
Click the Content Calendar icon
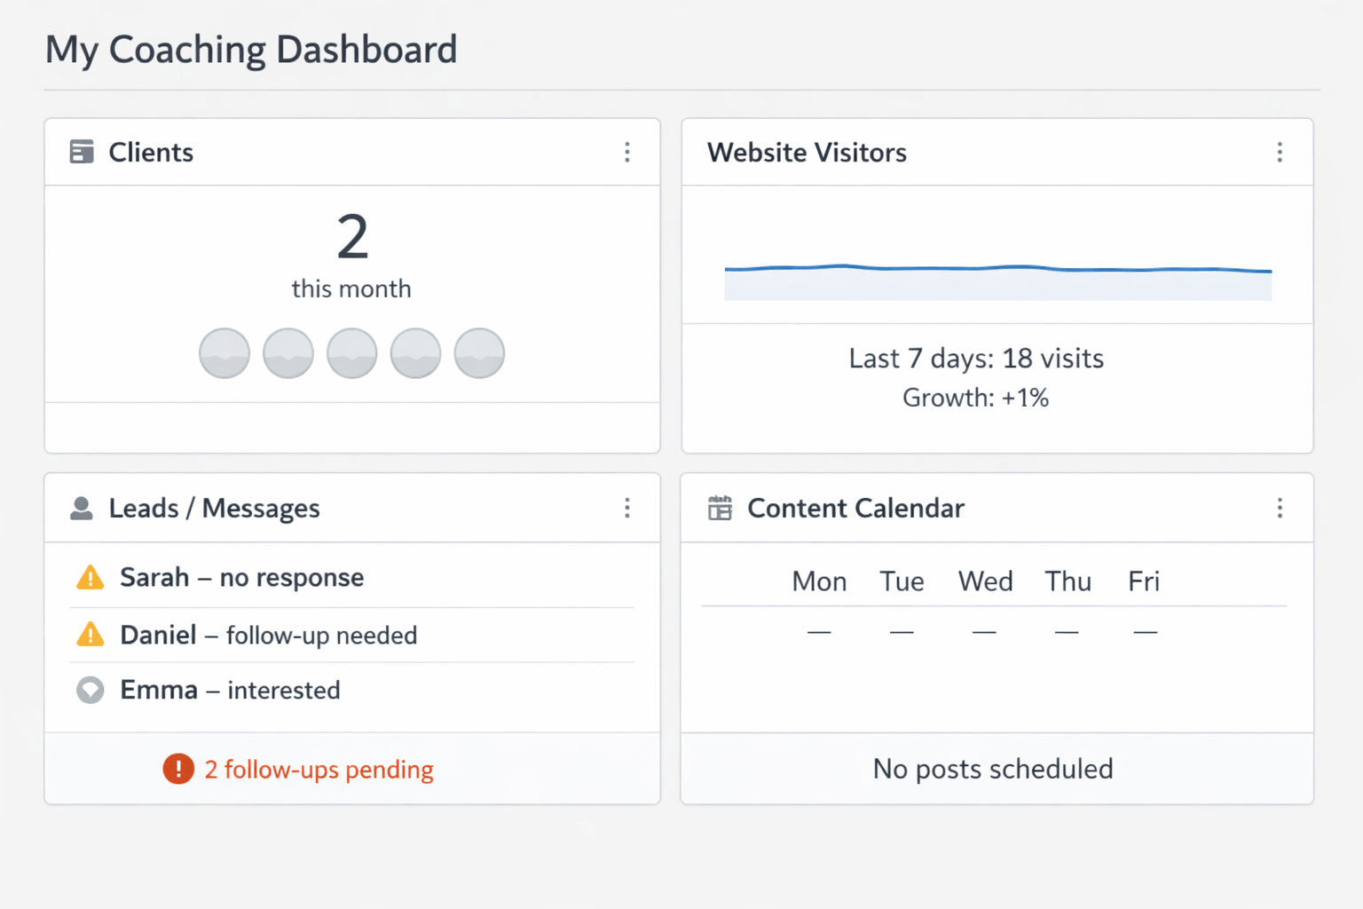tap(720, 508)
